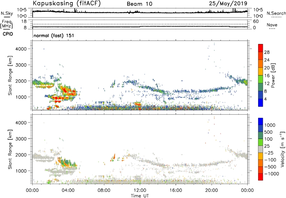
Task: Click the 18 tick on frequency axis
Action: click(x=24, y=21)
